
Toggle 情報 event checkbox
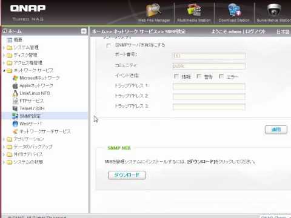pos(176,76)
